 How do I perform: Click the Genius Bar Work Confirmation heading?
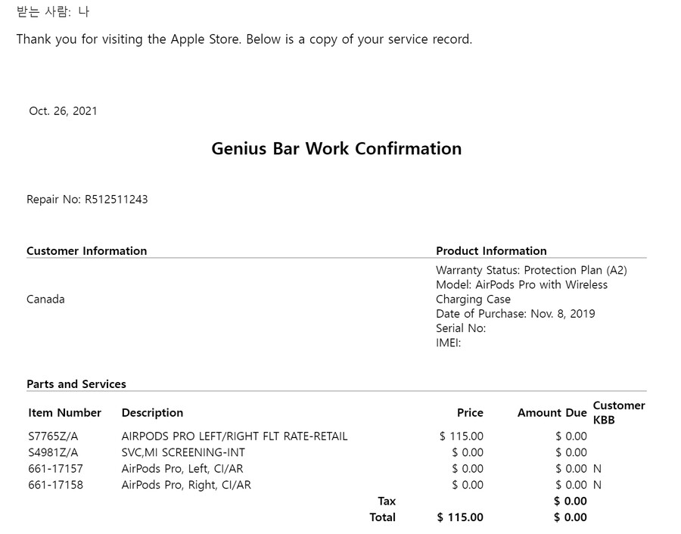pos(336,148)
